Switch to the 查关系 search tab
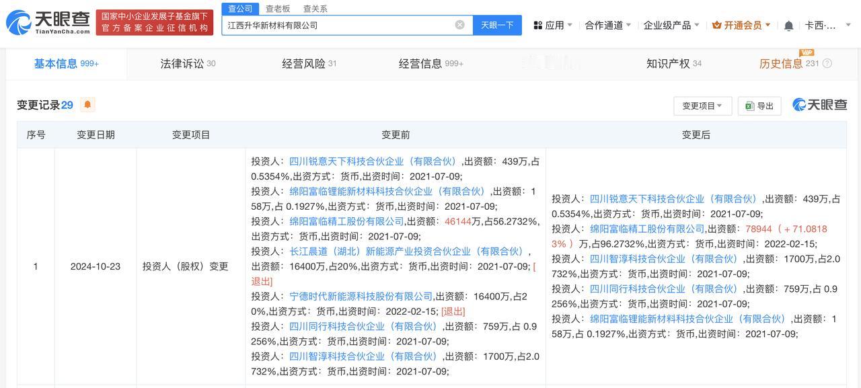The height and width of the screenshot is (388, 861). point(315,9)
